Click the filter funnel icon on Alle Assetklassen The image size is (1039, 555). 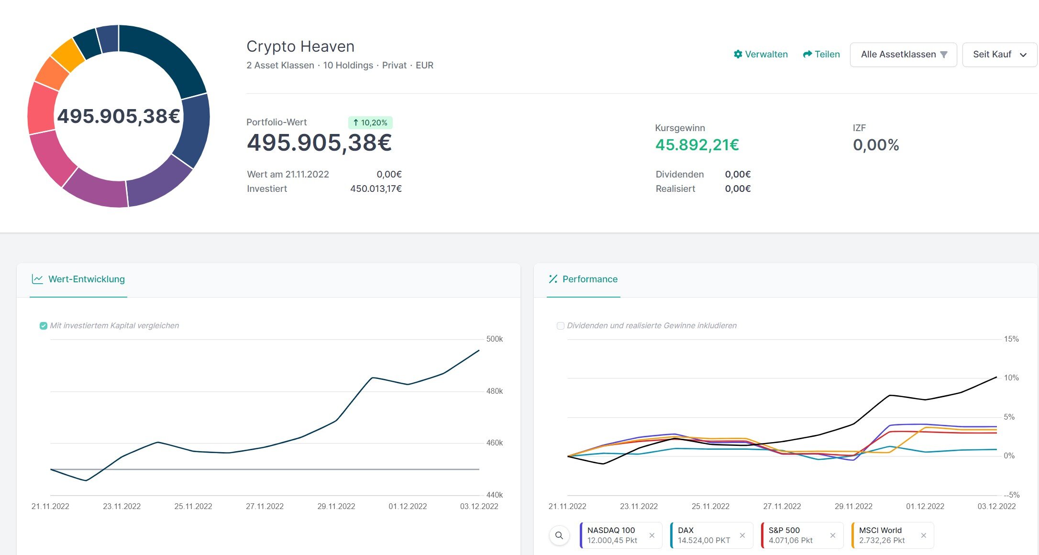coord(943,55)
